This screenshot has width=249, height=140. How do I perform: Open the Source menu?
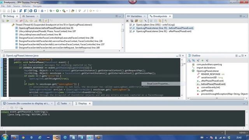(16, 6)
